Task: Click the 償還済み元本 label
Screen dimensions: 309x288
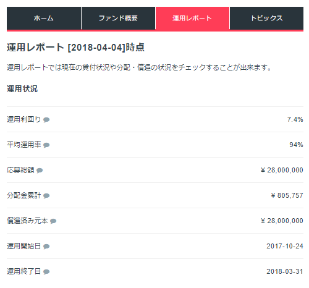Action: (27, 221)
